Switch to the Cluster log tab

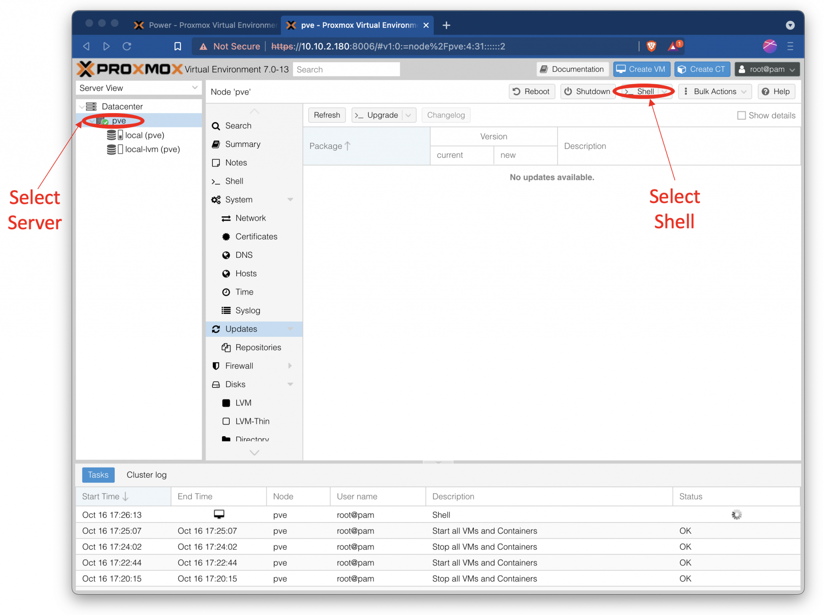pyautogui.click(x=146, y=475)
